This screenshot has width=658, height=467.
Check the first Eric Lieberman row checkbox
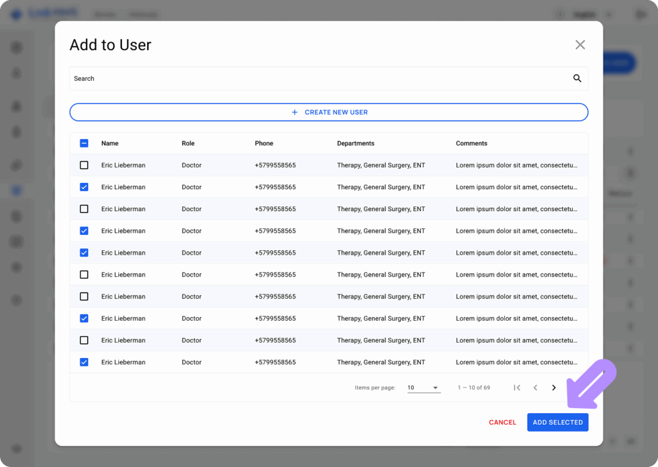coord(84,165)
